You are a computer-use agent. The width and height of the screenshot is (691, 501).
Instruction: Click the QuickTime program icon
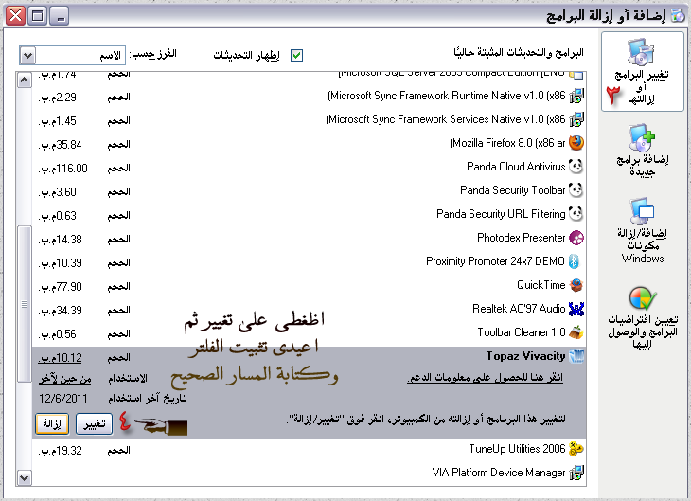(x=576, y=285)
